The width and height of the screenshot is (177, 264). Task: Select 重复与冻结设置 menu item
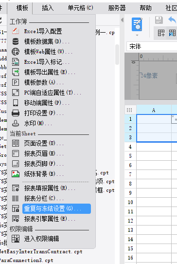56,209
